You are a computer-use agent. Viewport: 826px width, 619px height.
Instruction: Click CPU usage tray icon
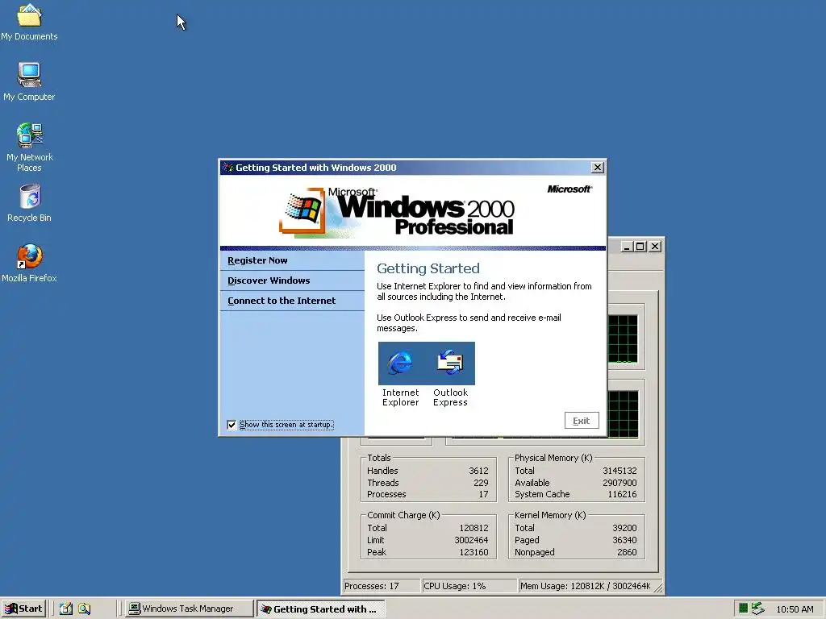pos(743,609)
